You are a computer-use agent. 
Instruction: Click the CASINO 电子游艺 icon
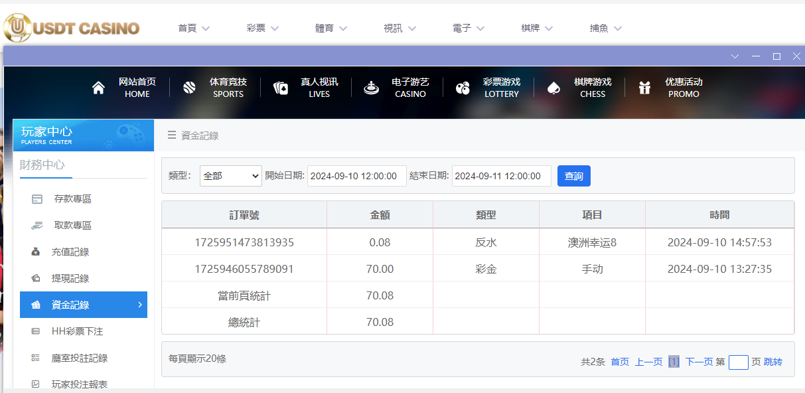(x=370, y=87)
